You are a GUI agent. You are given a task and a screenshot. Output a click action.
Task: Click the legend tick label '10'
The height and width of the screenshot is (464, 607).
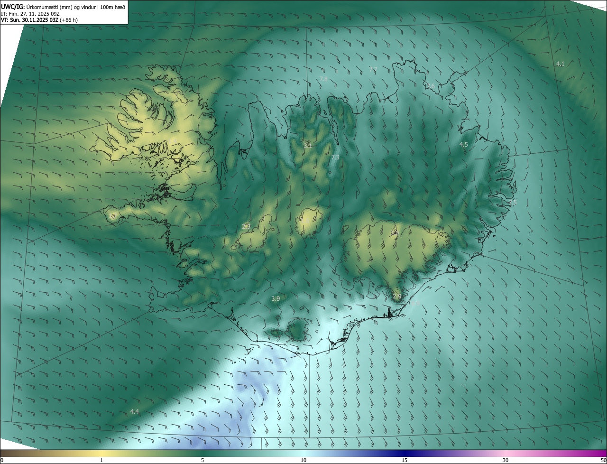coord(303,460)
